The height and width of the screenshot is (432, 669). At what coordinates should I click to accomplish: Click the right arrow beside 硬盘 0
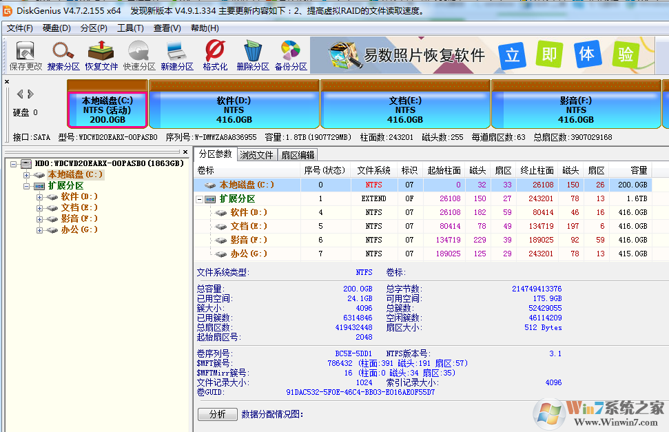[x=29, y=93]
